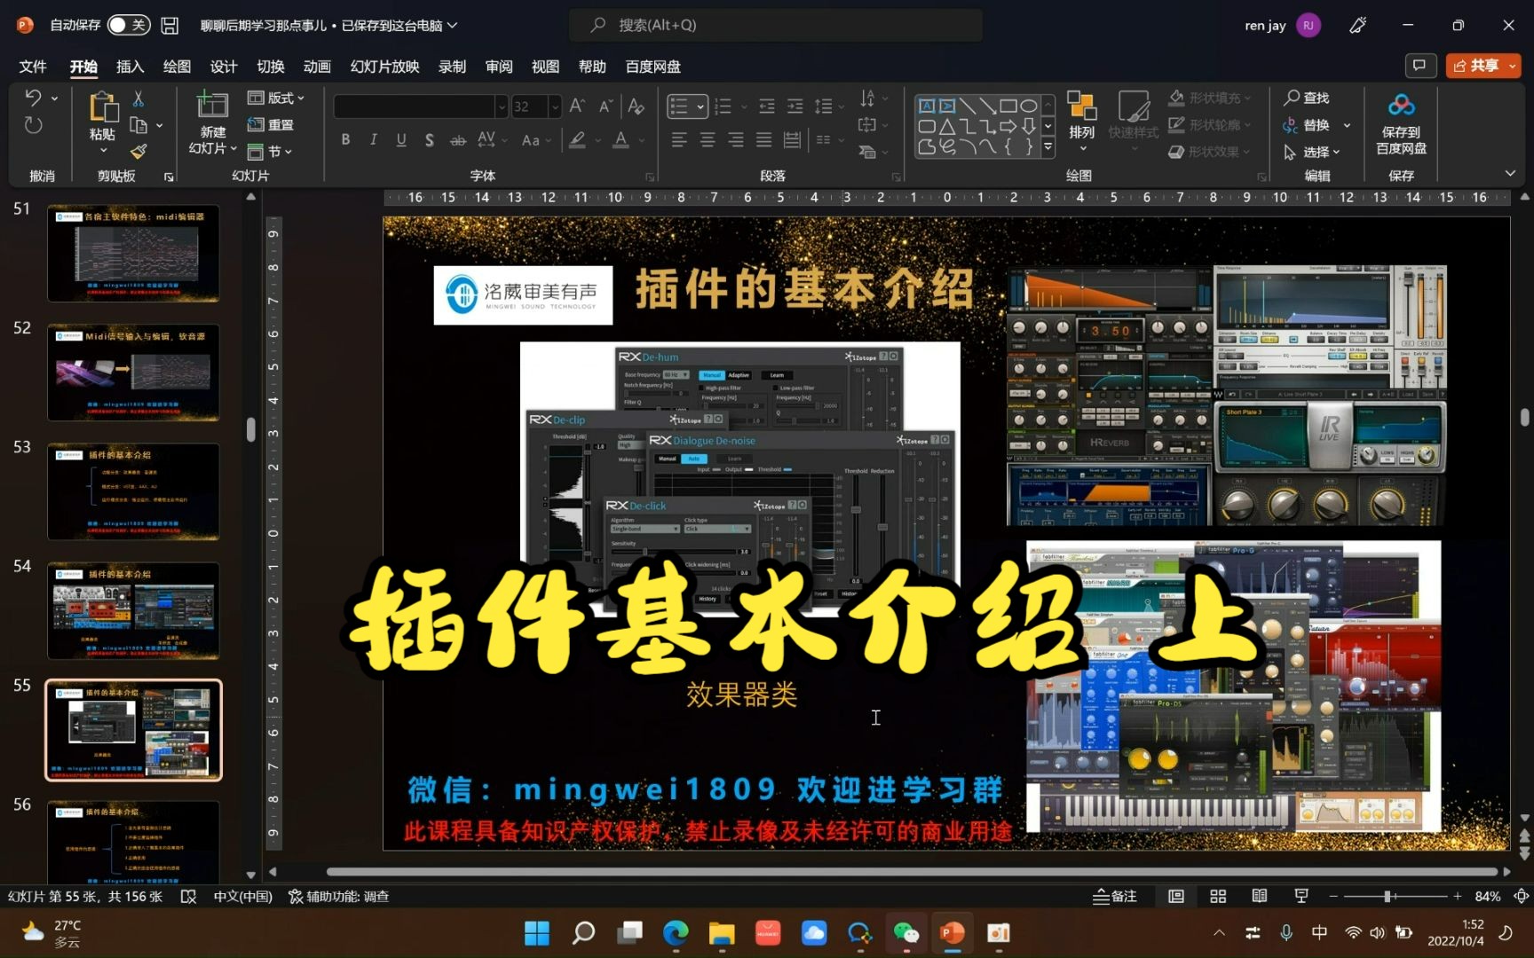
Task: Open Windows Start menu
Action: point(537,933)
